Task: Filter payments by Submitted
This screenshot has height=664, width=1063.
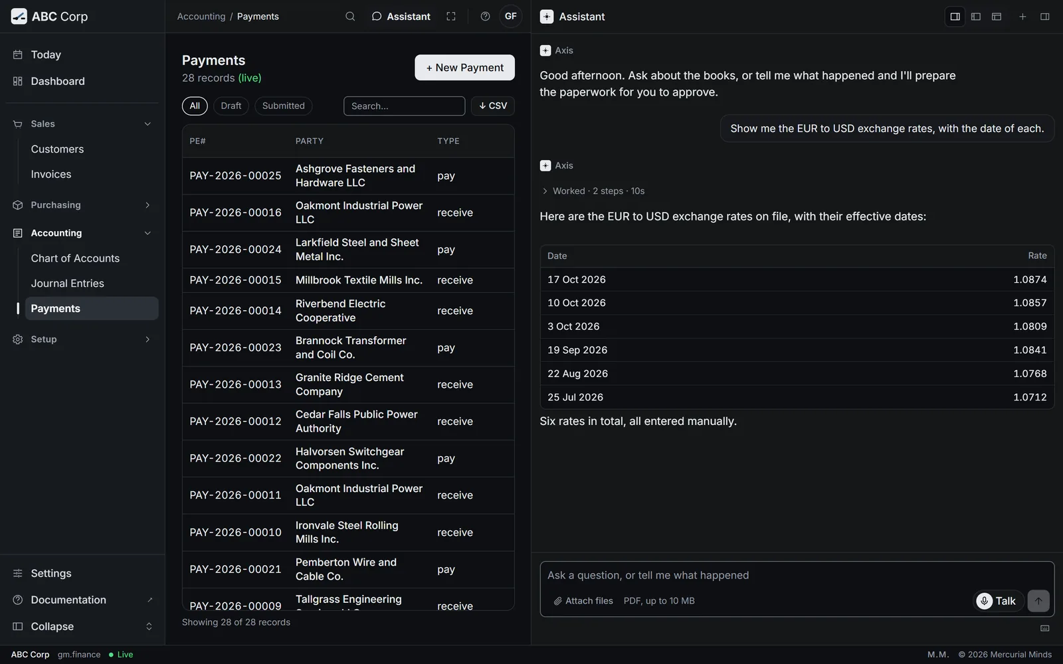Action: pyautogui.click(x=284, y=106)
